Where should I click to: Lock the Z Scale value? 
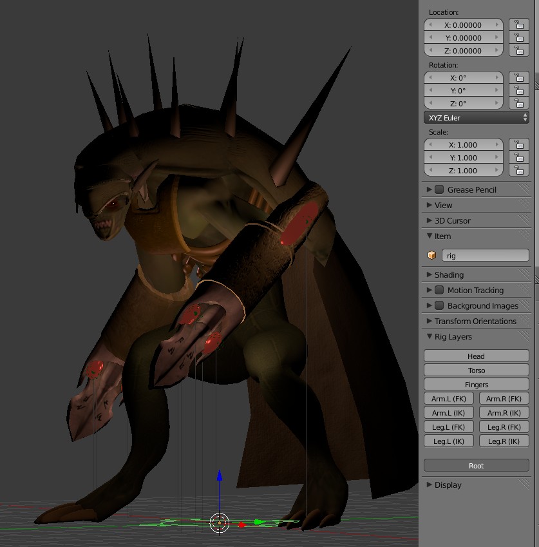tap(519, 170)
